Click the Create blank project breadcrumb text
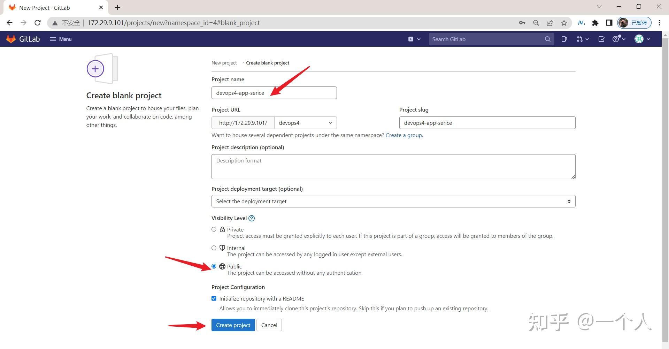Image resolution: width=669 pixels, height=349 pixels. pos(268,63)
